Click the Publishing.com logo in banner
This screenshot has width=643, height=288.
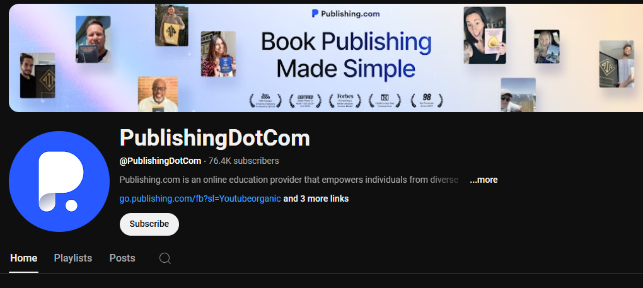(x=345, y=13)
